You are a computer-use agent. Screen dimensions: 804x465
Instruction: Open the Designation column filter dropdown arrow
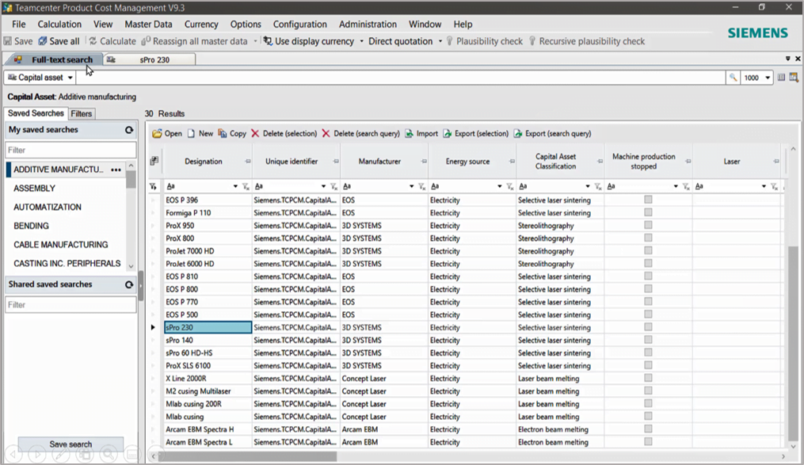(x=236, y=187)
